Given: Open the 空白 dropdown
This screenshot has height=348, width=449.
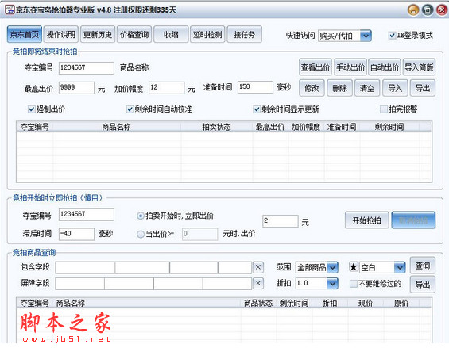Looking at the screenshot, I should tap(382, 267).
